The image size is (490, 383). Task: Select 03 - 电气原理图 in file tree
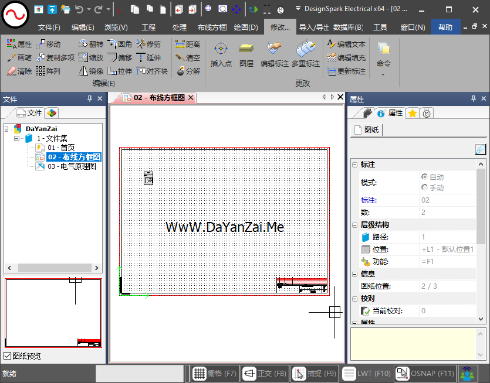click(72, 166)
